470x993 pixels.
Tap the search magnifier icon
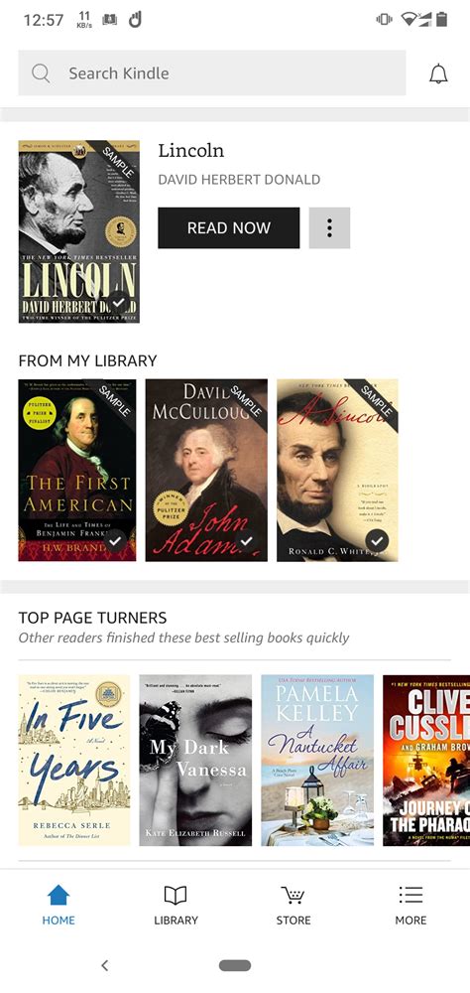[41, 73]
